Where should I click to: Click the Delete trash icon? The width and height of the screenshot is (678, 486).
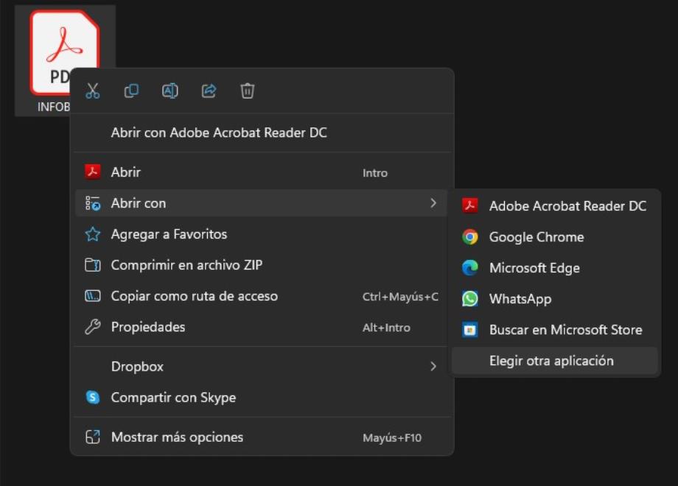248,91
